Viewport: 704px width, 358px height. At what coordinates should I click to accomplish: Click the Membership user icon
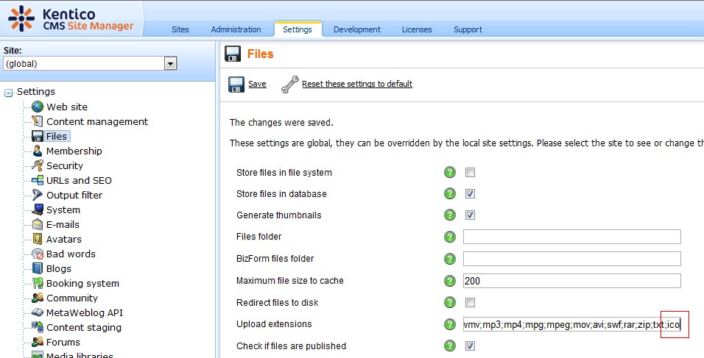click(x=38, y=151)
